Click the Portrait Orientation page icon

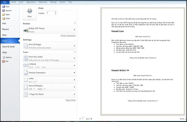pyautogui.click(x=26, y=73)
